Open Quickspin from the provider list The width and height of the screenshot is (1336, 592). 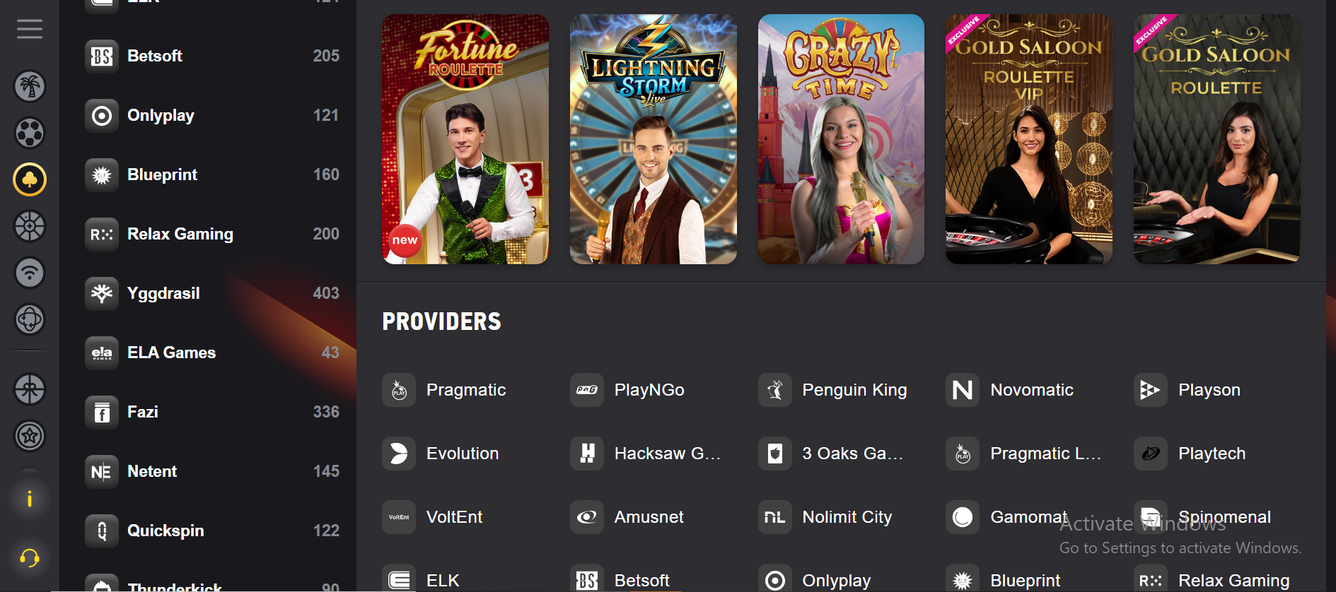212,531
